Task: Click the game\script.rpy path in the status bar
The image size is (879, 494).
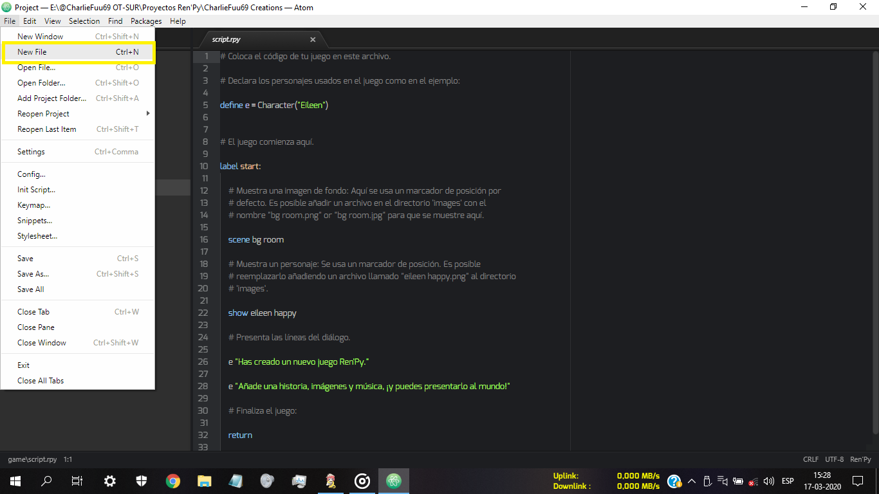Action: [x=32, y=460]
